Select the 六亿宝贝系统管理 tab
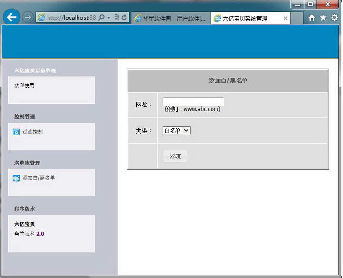The width and height of the screenshot is (343, 278). (x=246, y=18)
